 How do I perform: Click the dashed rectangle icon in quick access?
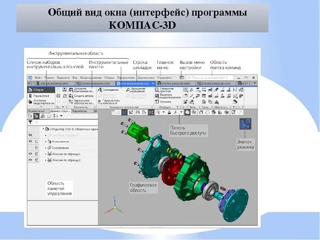click(x=207, y=112)
